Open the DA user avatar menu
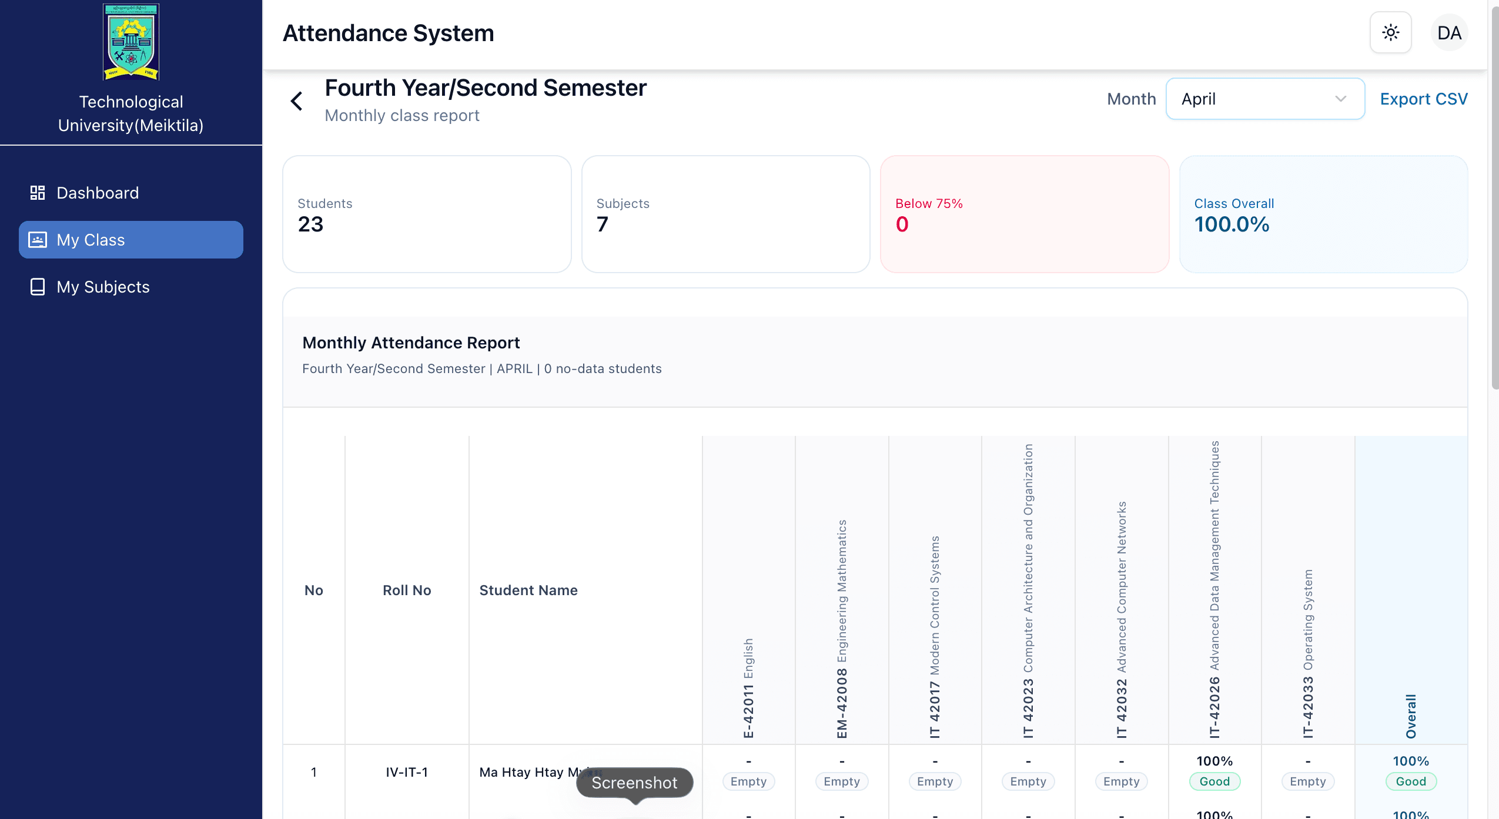1499x819 pixels. [1449, 32]
